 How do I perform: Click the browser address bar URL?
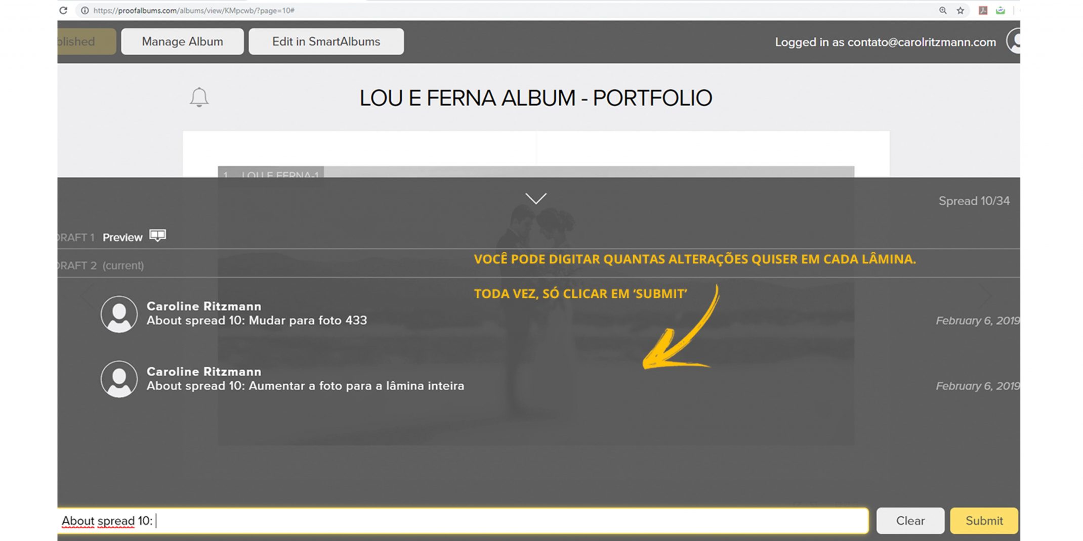(194, 10)
